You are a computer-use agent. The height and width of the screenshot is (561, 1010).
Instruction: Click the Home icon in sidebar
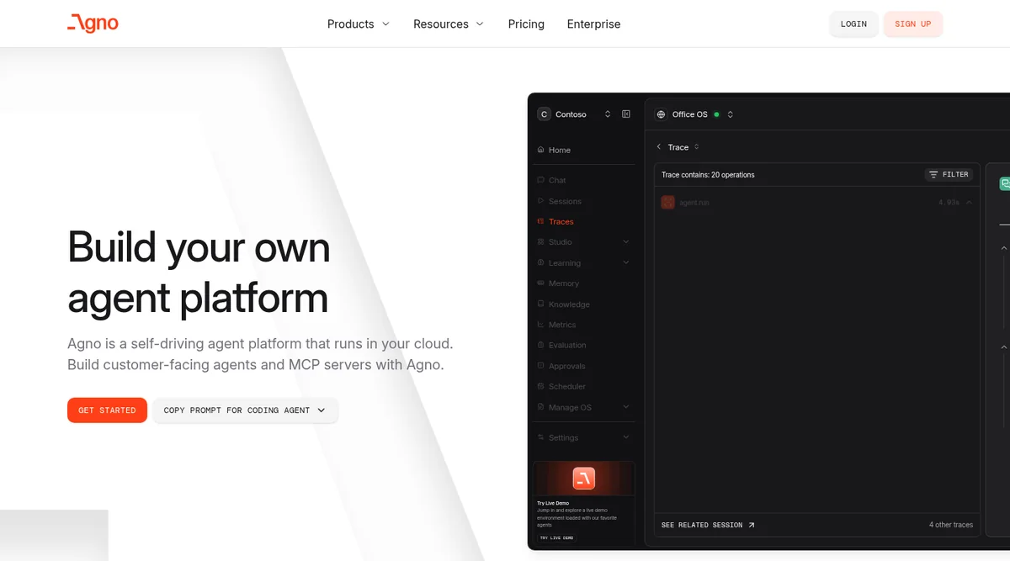tap(540, 150)
